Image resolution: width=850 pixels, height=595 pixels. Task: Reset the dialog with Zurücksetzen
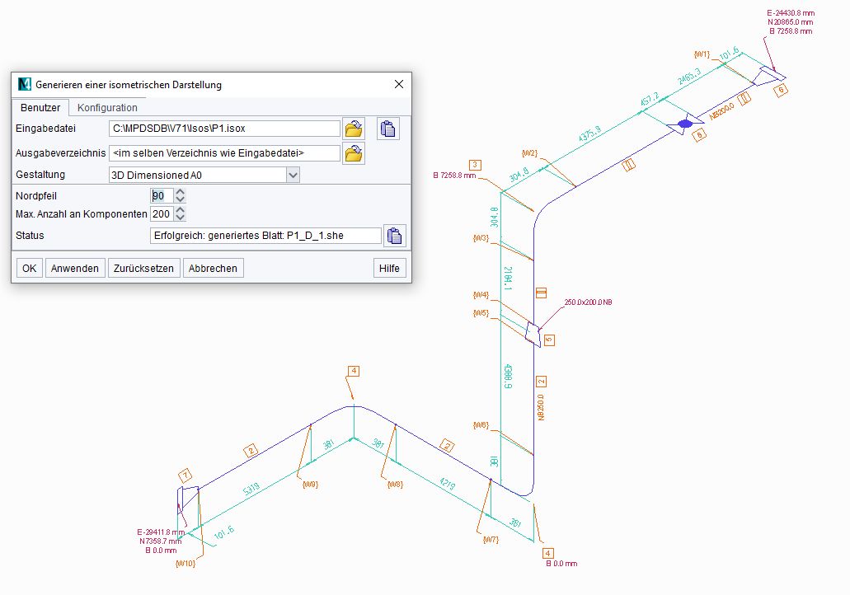(x=144, y=268)
